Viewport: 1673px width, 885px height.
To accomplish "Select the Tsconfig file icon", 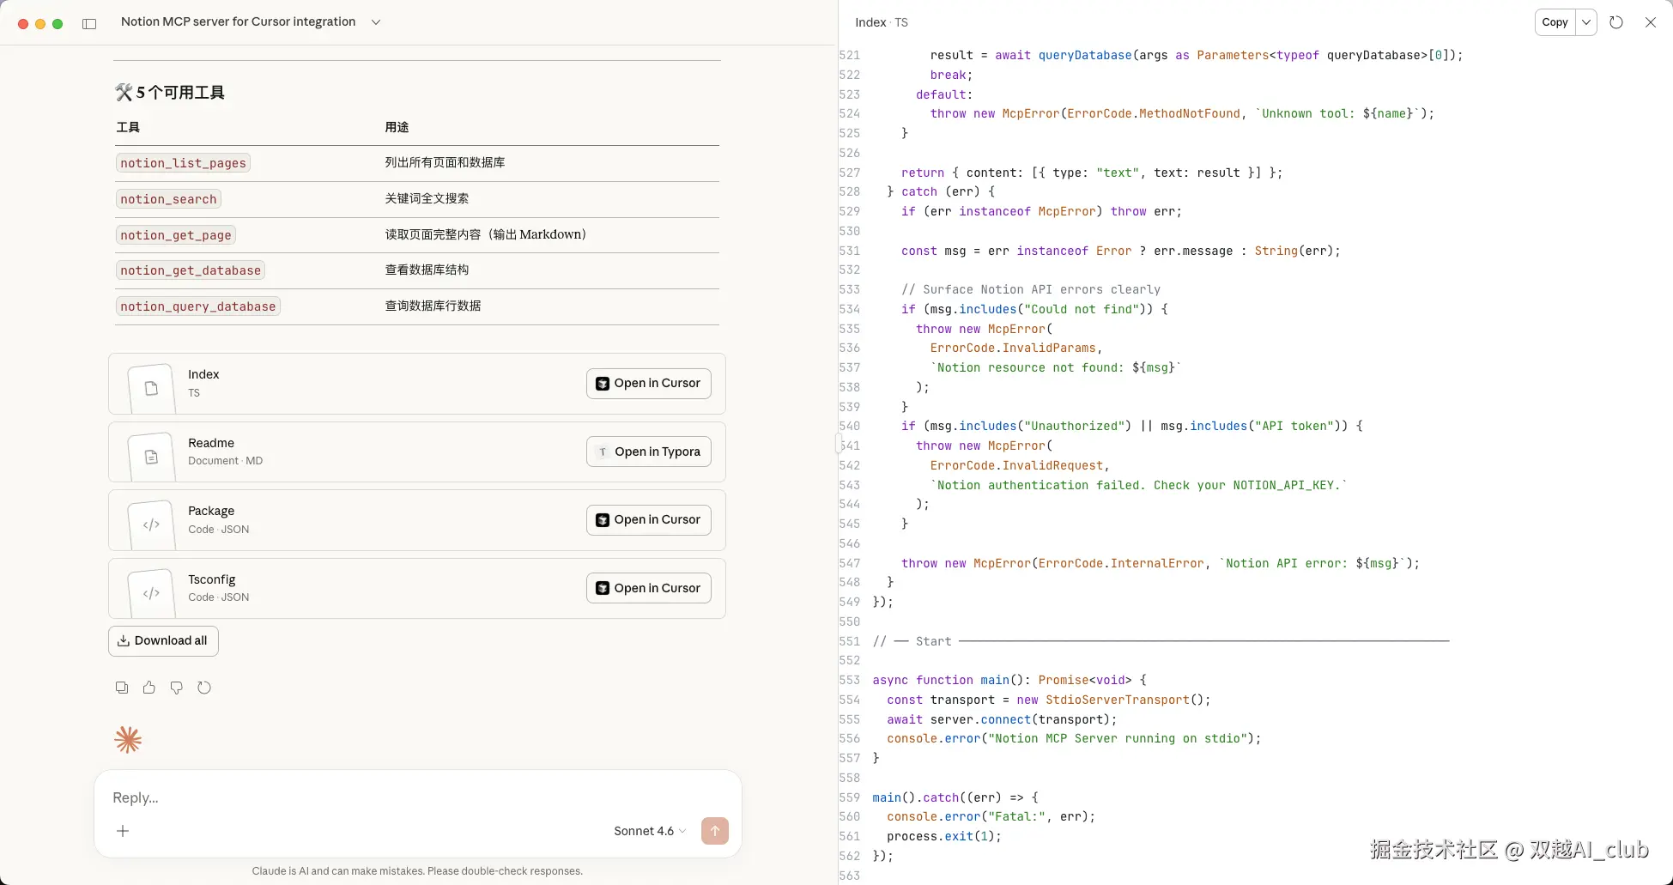I will click(x=152, y=592).
